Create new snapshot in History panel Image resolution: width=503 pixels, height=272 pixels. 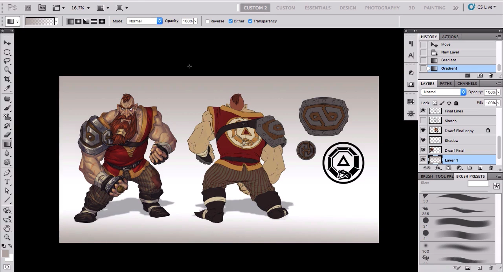click(x=480, y=76)
